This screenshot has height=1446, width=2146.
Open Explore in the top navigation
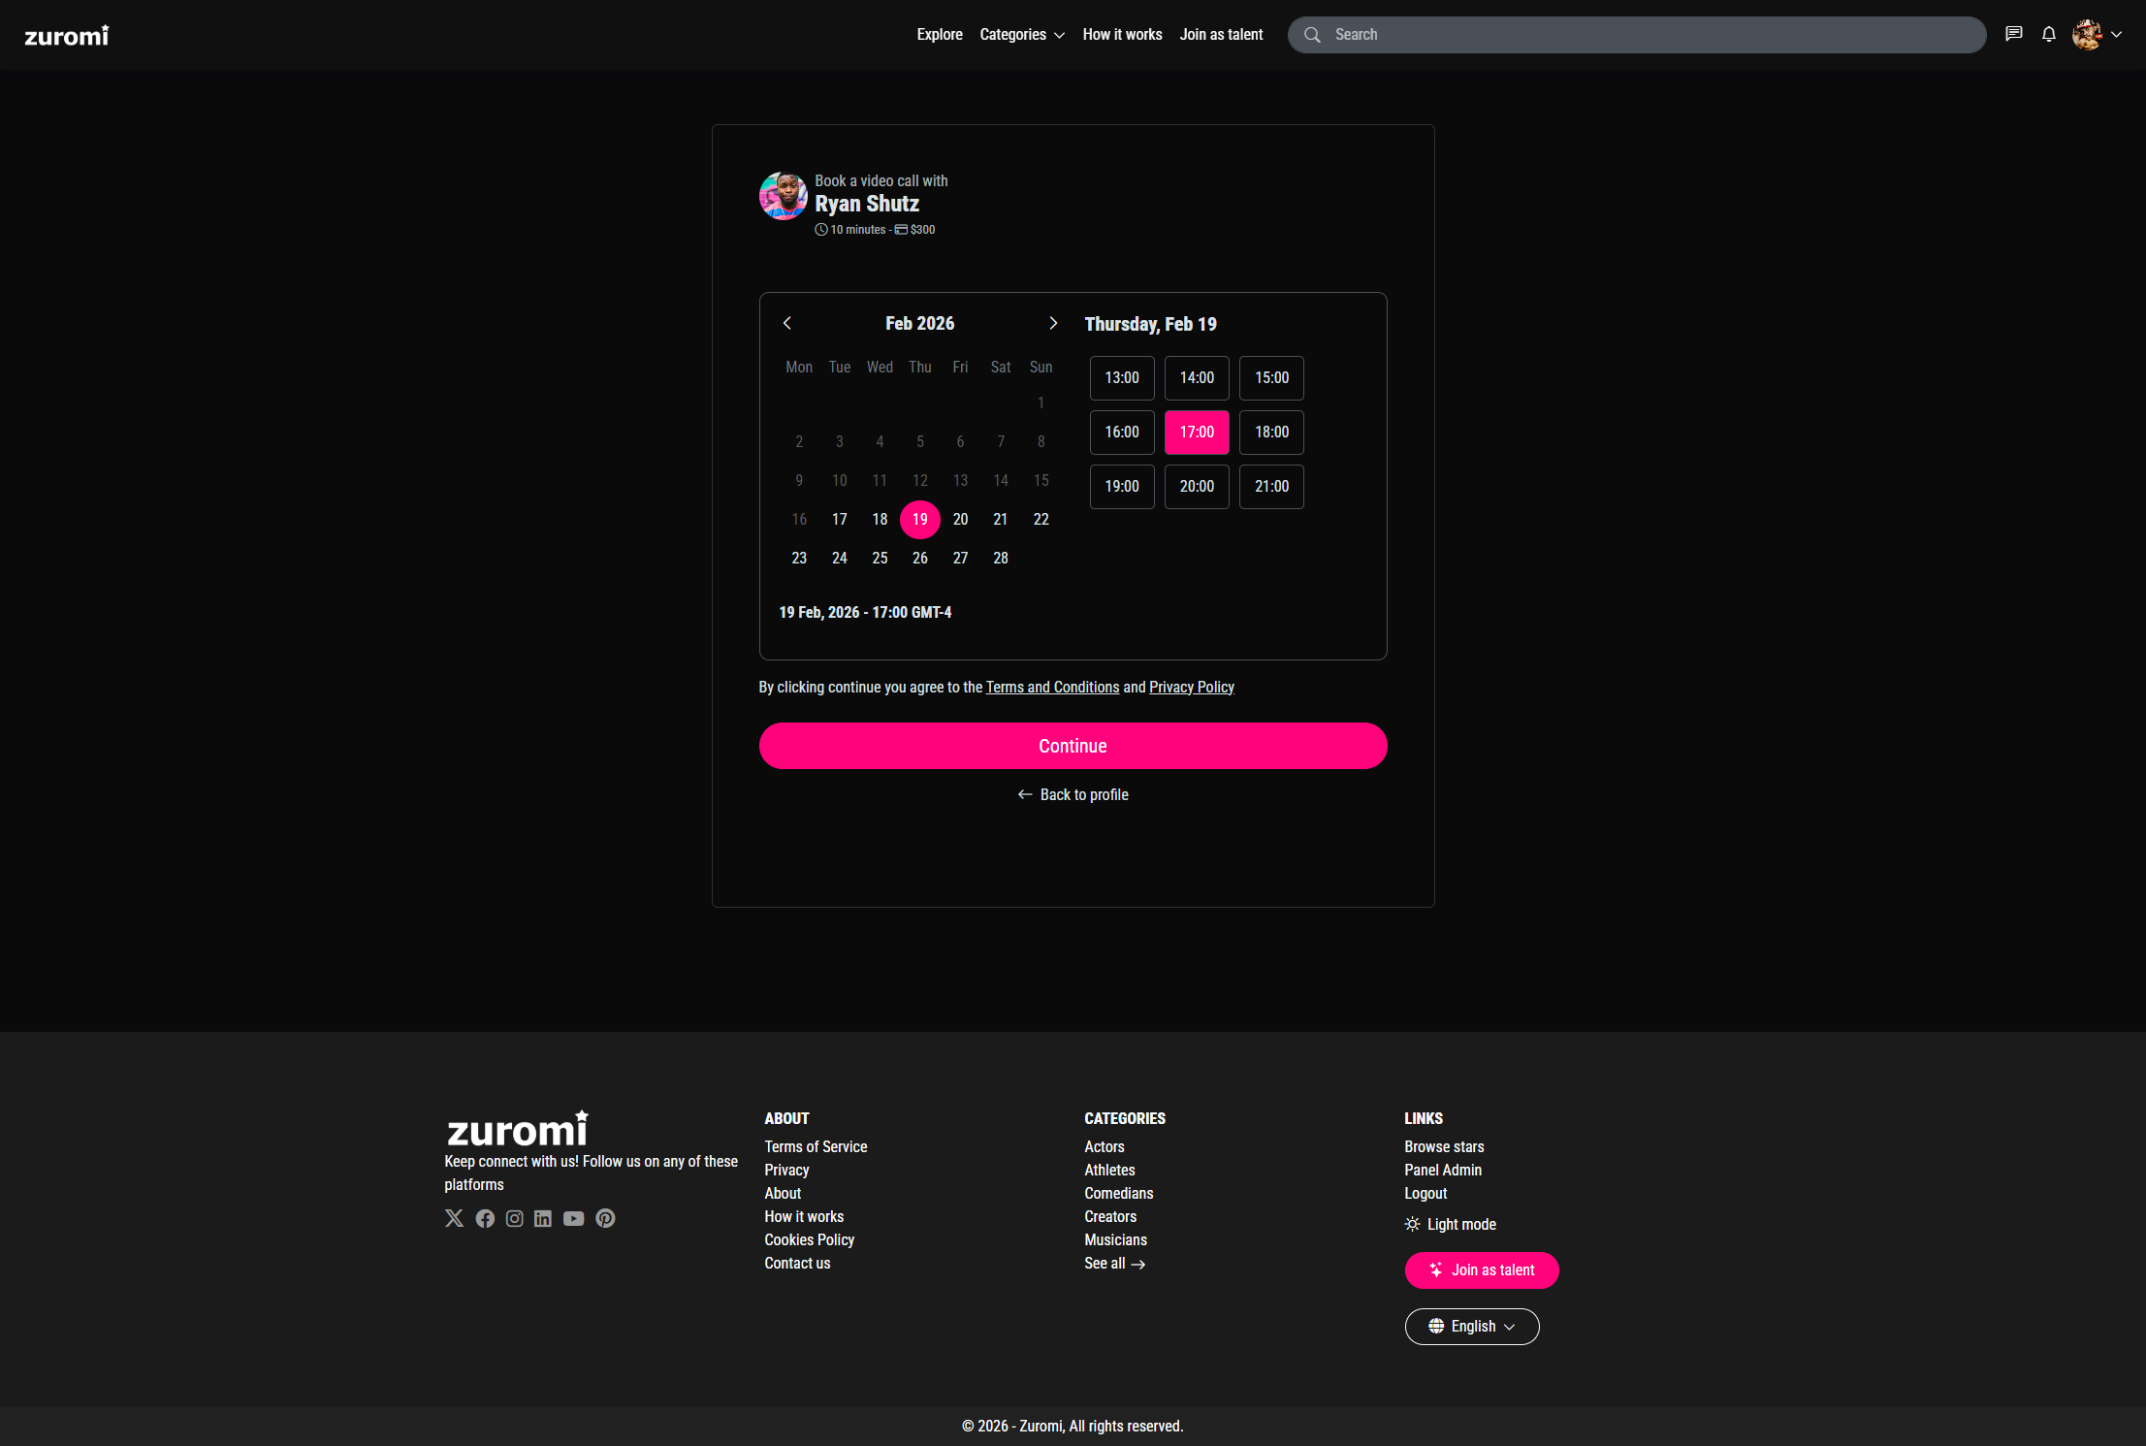tap(940, 34)
